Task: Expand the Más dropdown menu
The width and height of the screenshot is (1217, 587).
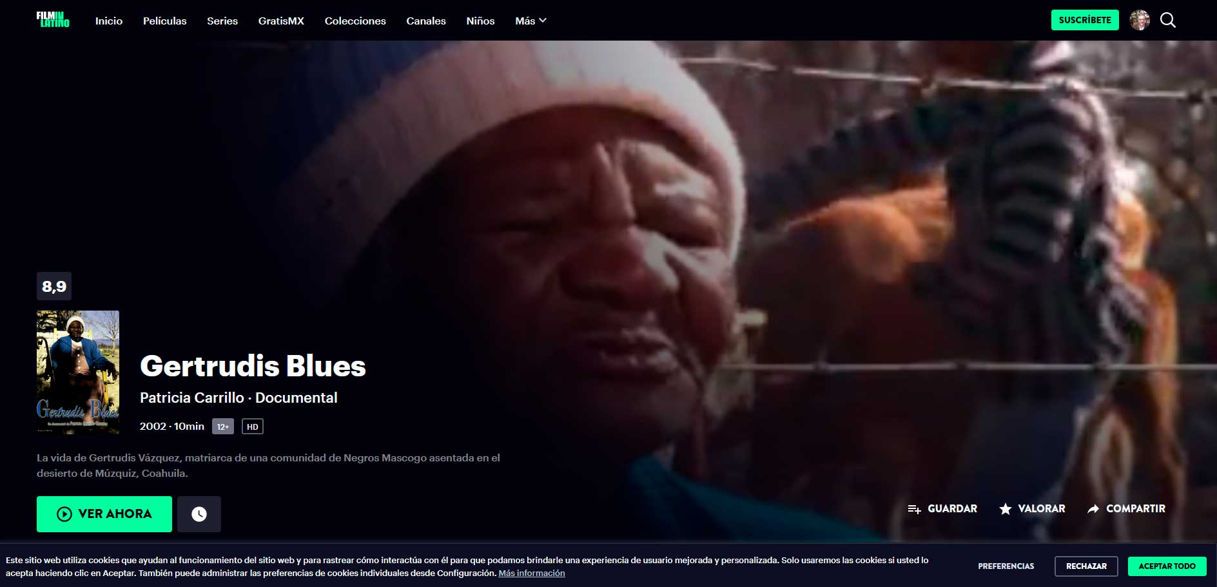Action: pos(531,21)
